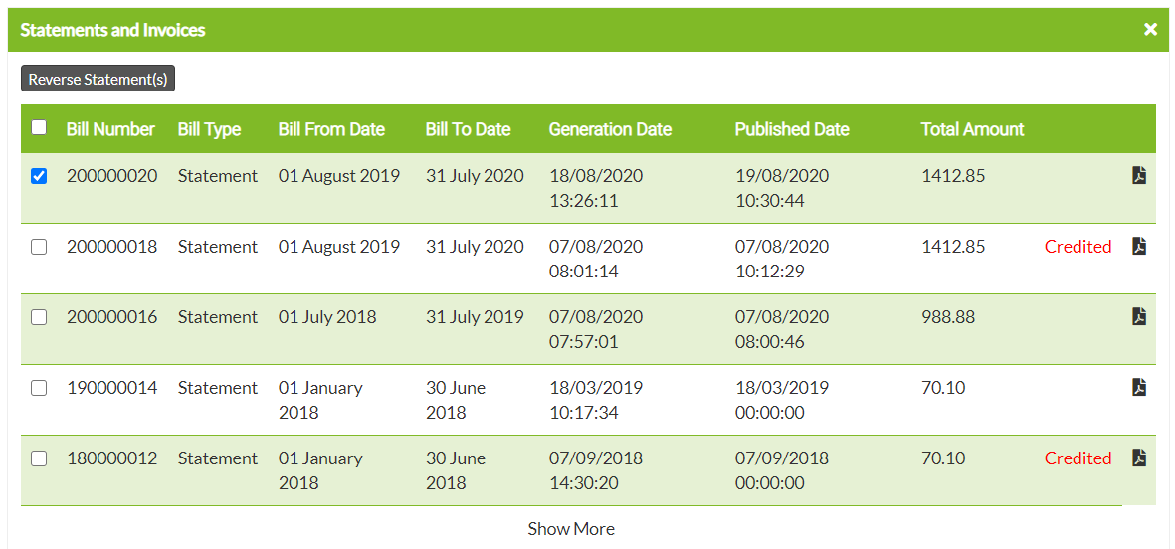Viewport: 1175px width, 549px height.
Task: Select checkbox for bill 200000018
Action: (x=39, y=247)
